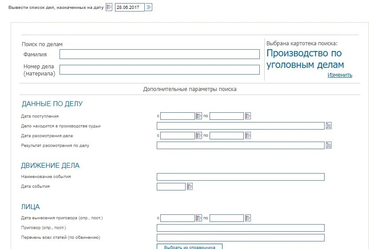Click the Номер дела (материала) input field
Image resolution: width=369 pixels, height=249 pixels.
click(159, 70)
